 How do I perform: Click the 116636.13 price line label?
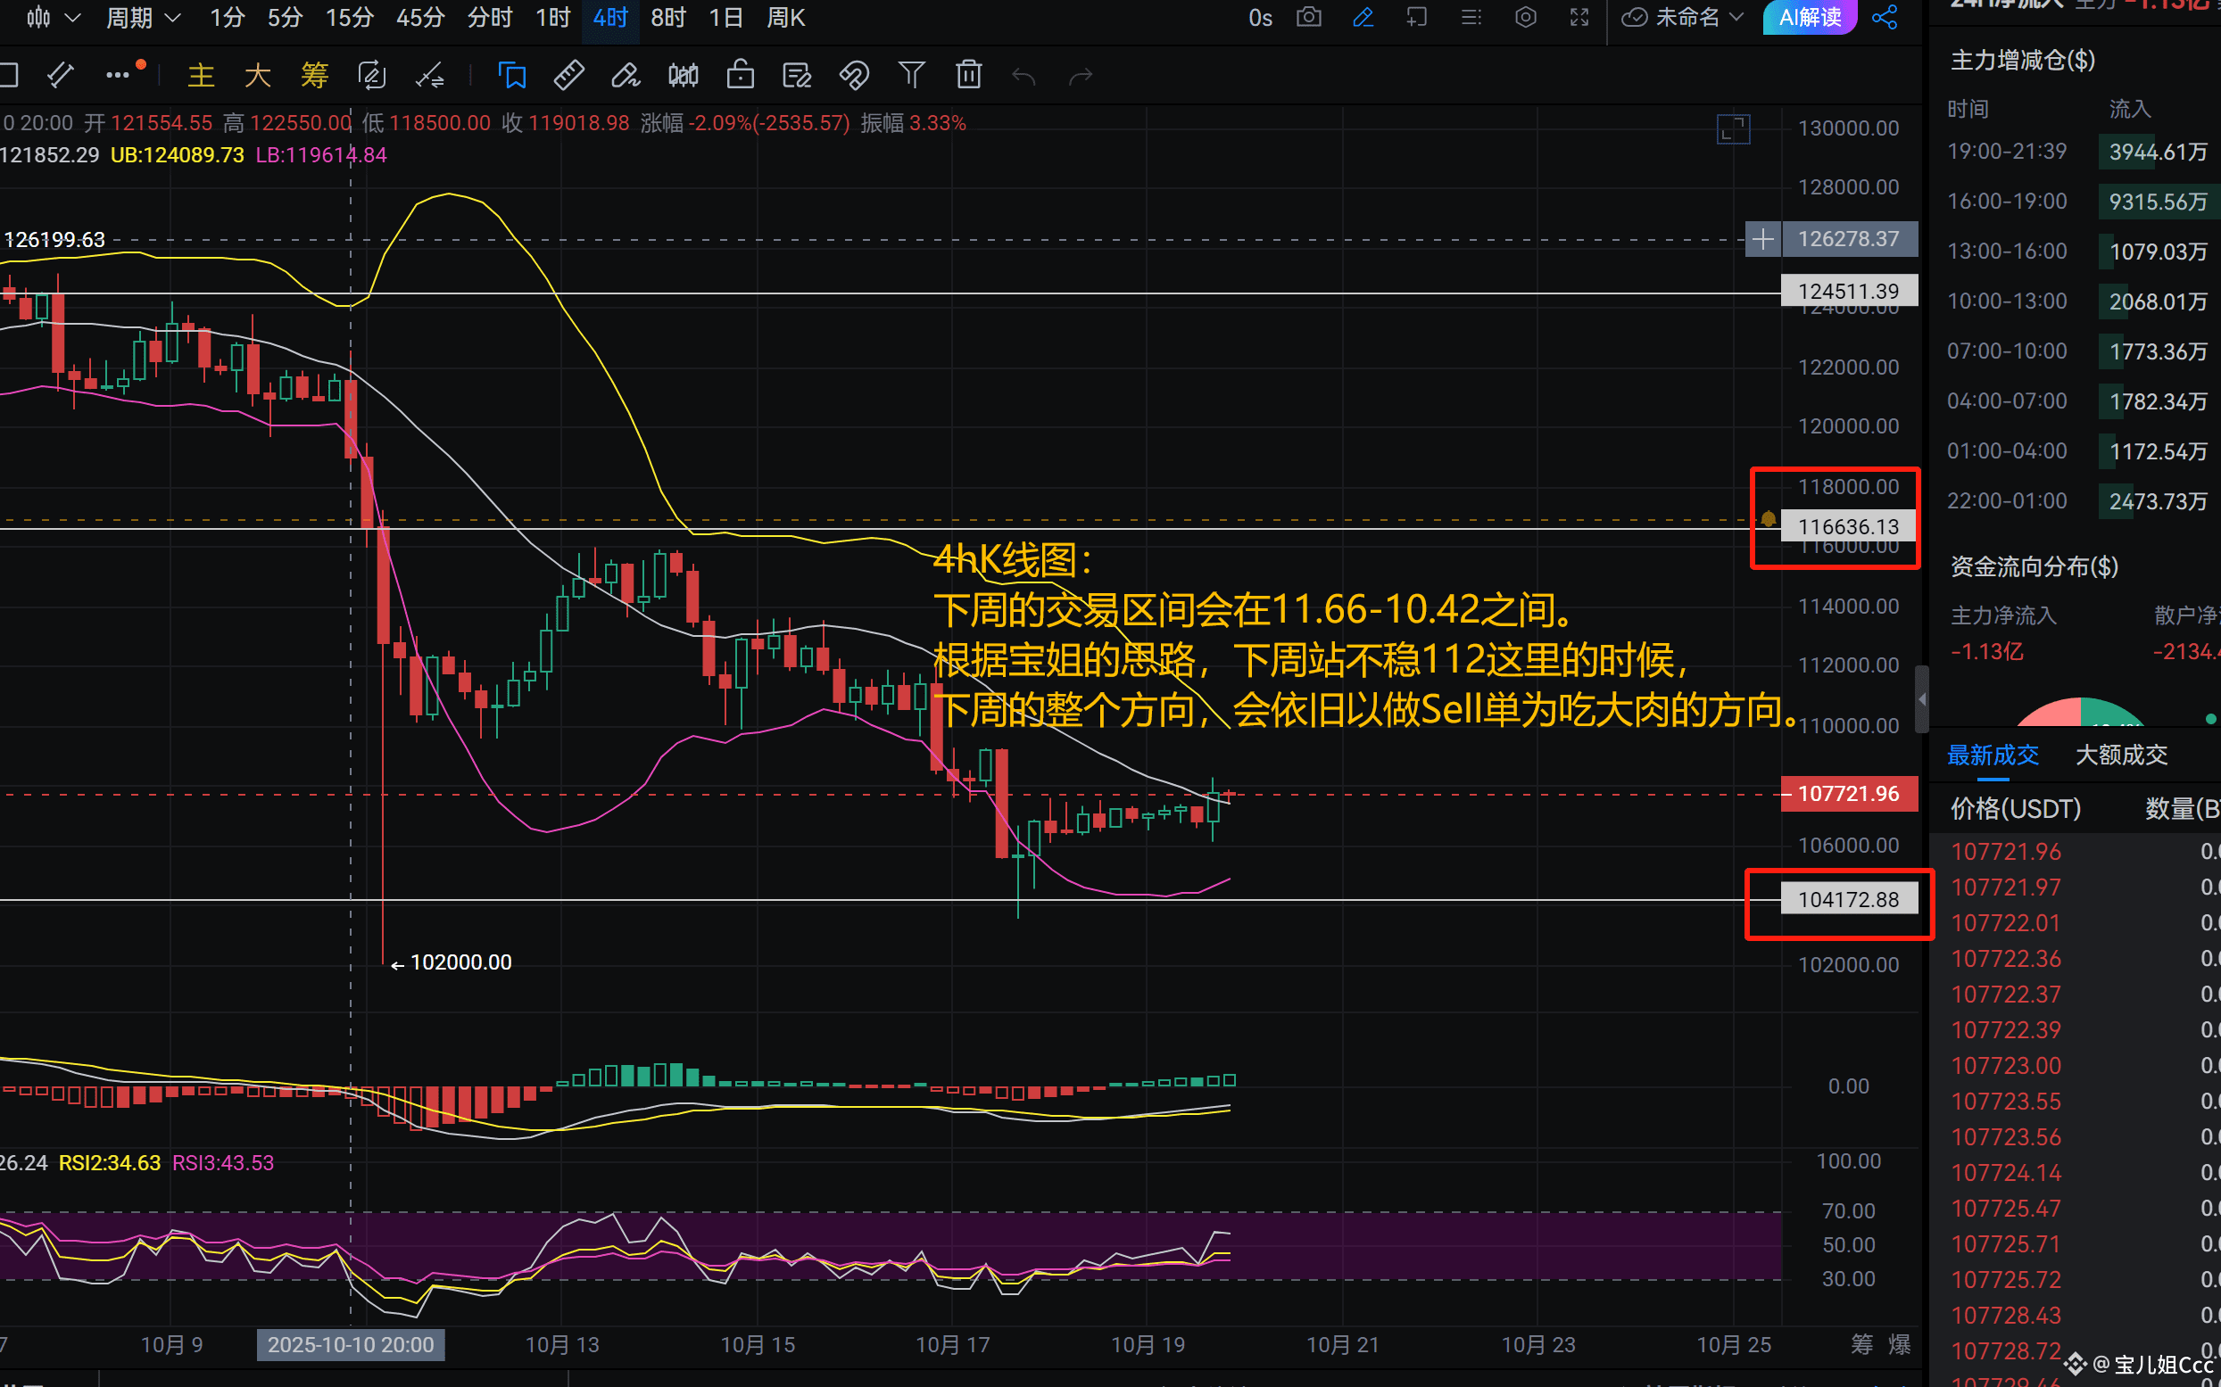tap(1847, 526)
